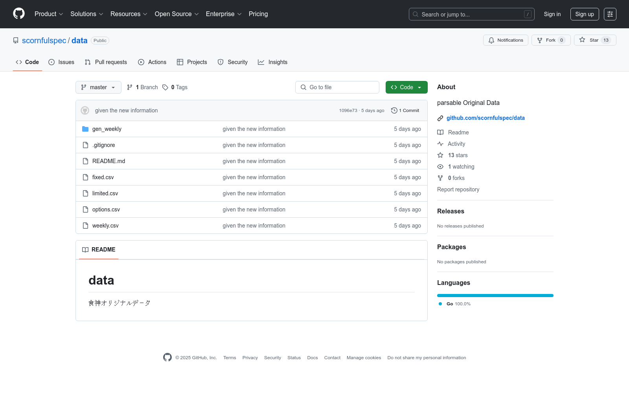Open the Packages heading link

click(451, 247)
